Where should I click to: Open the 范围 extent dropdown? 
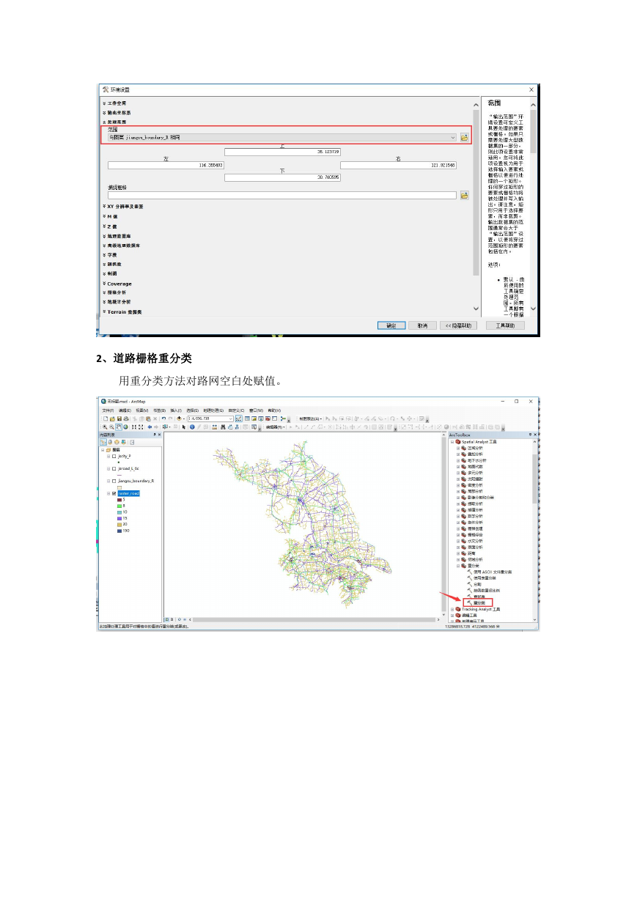[x=454, y=137]
